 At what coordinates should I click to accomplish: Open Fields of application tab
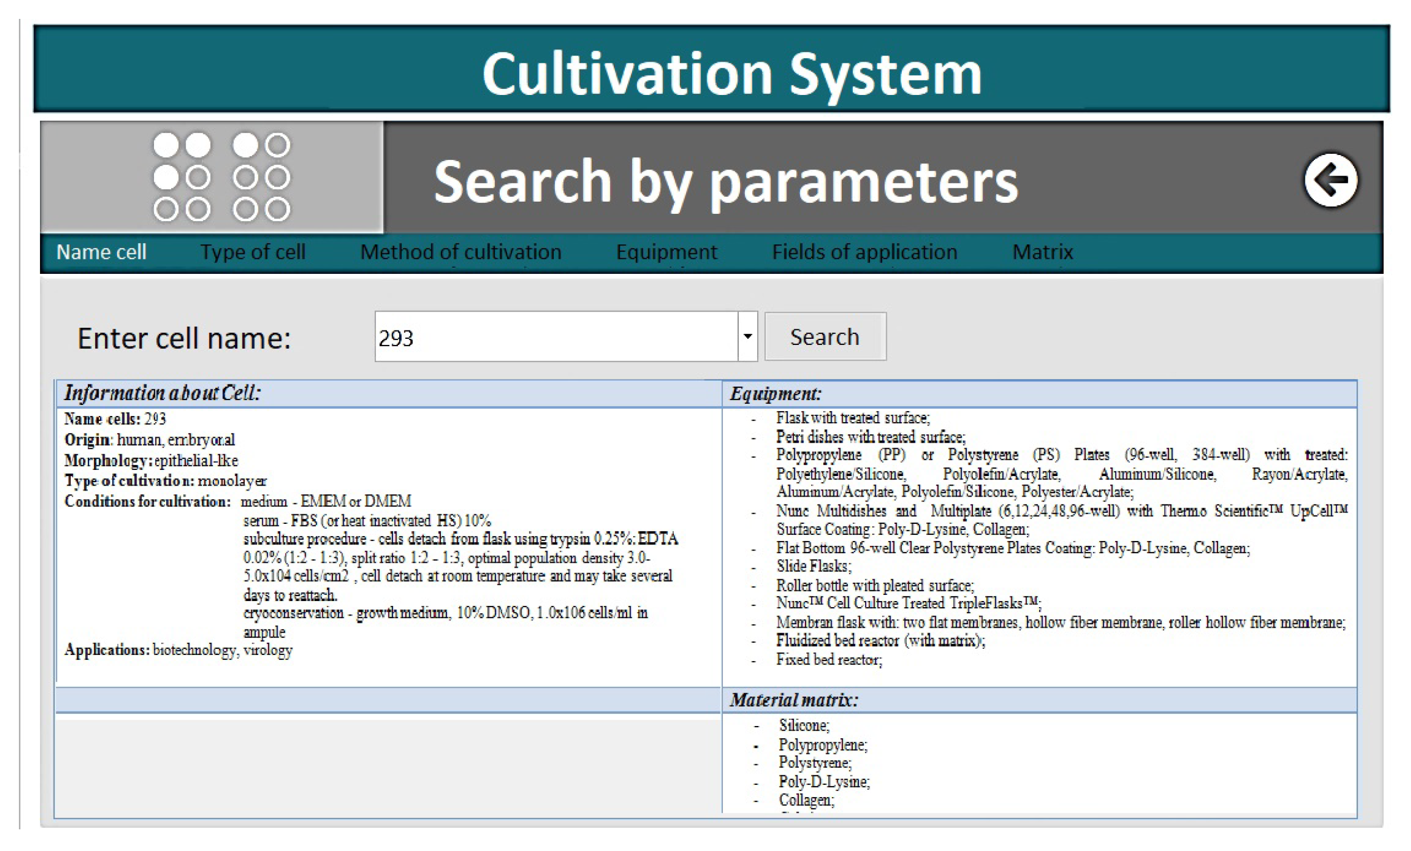pyautogui.click(x=864, y=252)
